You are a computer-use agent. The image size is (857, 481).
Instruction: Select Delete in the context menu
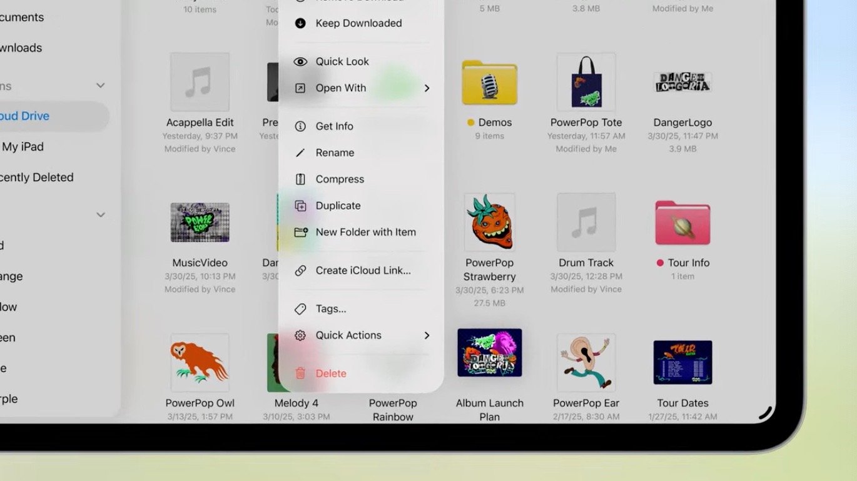(362, 374)
